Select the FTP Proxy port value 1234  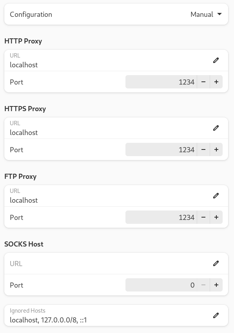pyautogui.click(x=187, y=217)
